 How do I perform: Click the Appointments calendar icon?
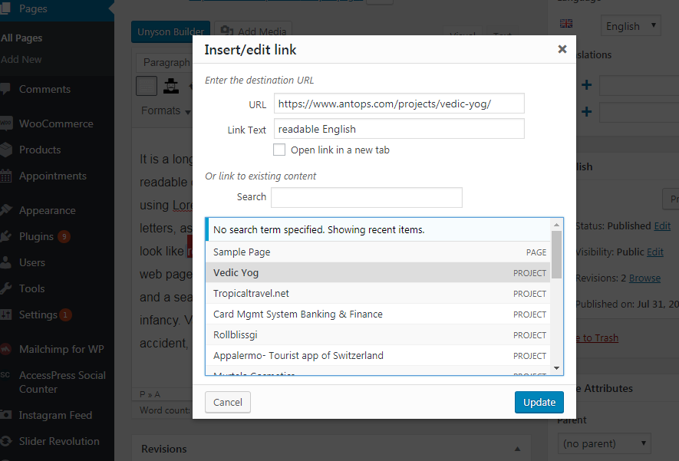pos(5,176)
